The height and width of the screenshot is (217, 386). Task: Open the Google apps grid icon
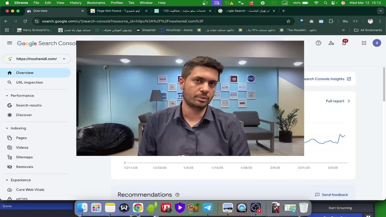pyautogui.click(x=364, y=43)
